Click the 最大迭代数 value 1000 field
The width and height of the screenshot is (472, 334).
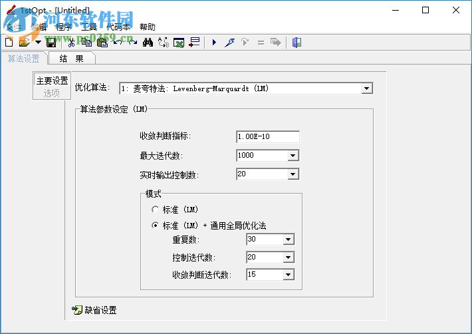262,156
